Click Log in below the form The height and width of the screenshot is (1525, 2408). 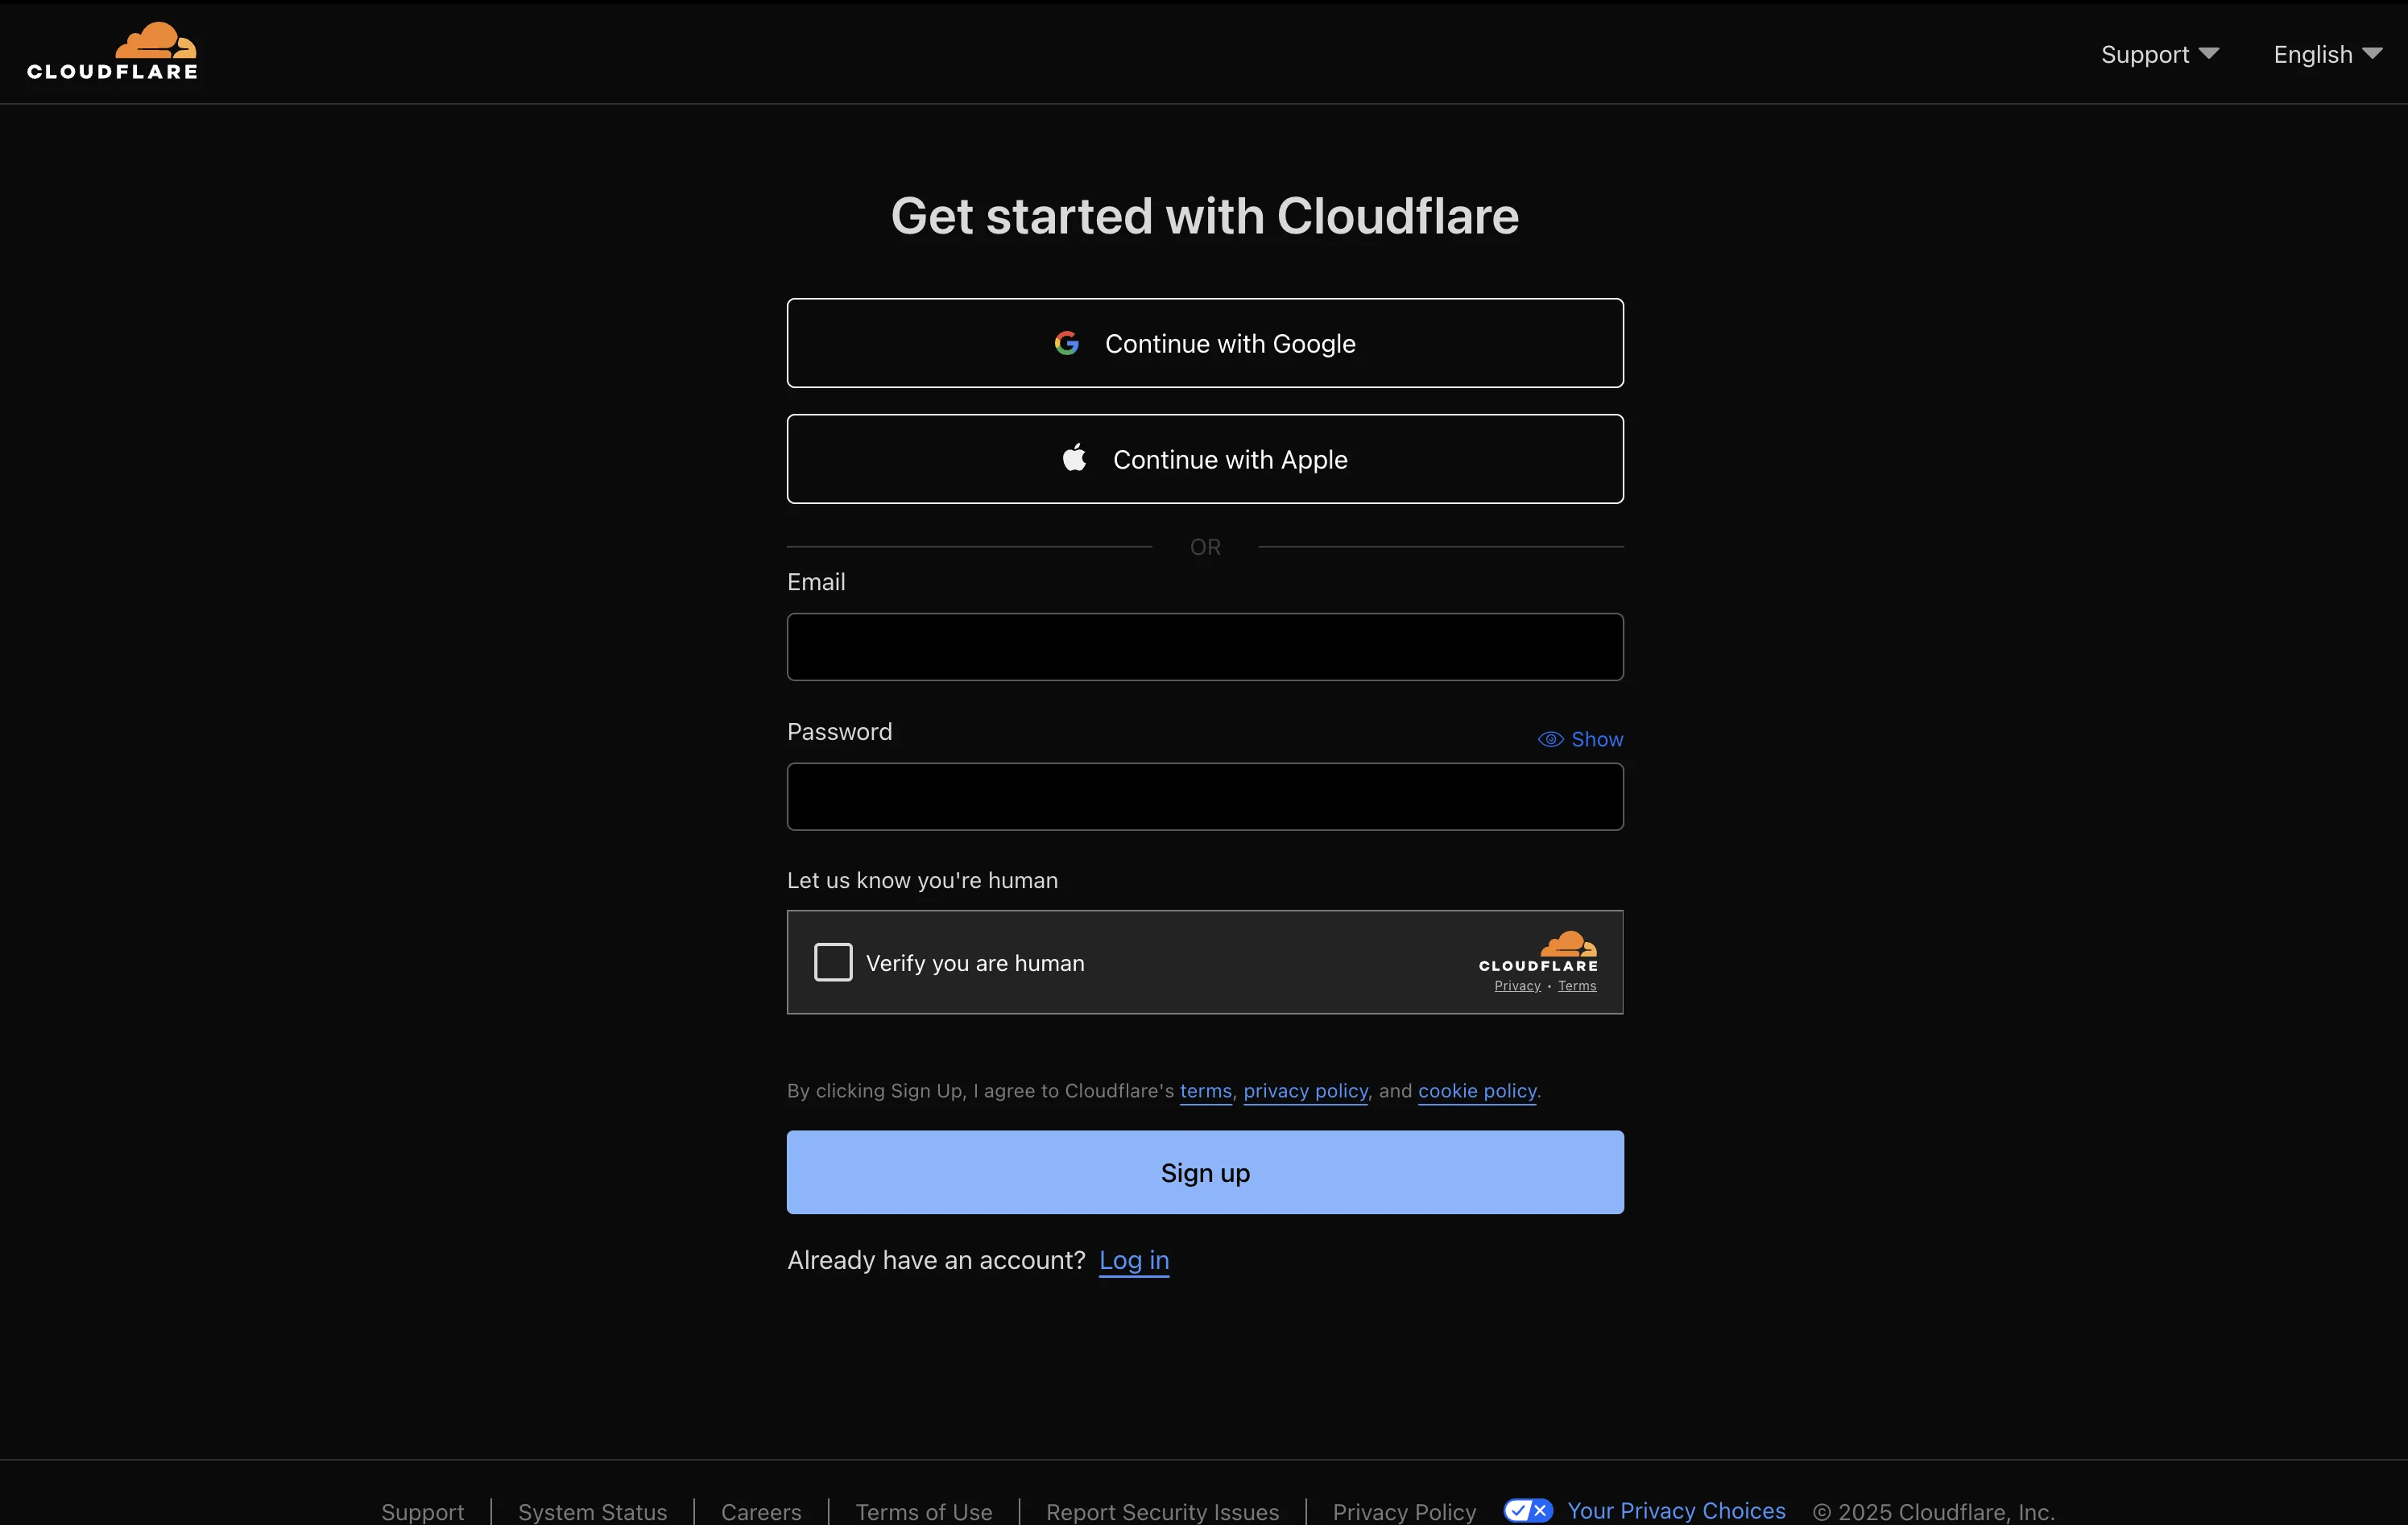pyautogui.click(x=1134, y=1261)
